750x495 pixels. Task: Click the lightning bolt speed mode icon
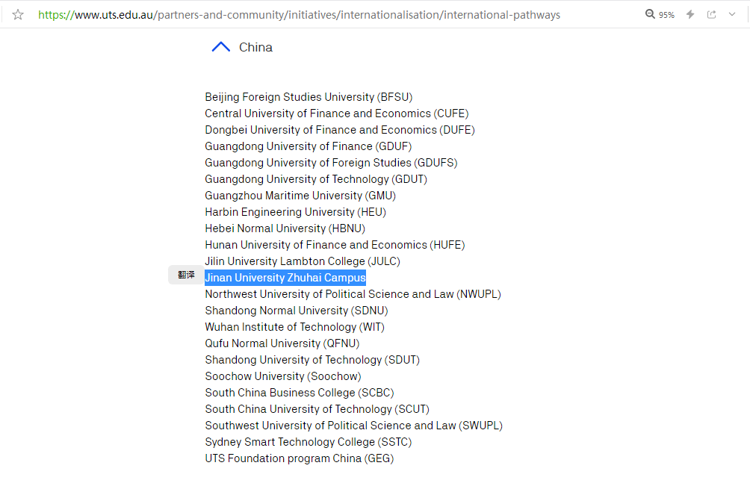[690, 14]
